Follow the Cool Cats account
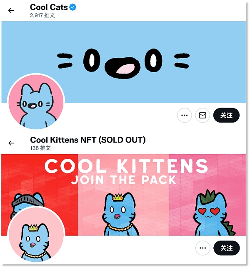The width and height of the screenshot is (250, 268). click(x=226, y=115)
